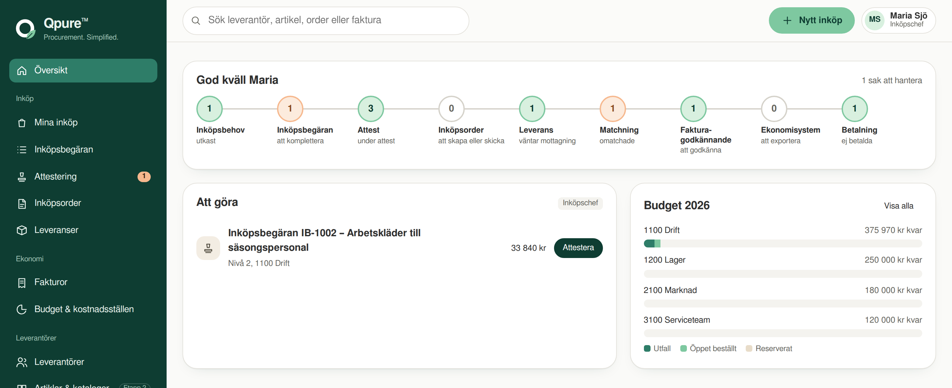952x388 pixels.
Task: Click Visa alla in Budget 2026
Action: pyautogui.click(x=898, y=206)
